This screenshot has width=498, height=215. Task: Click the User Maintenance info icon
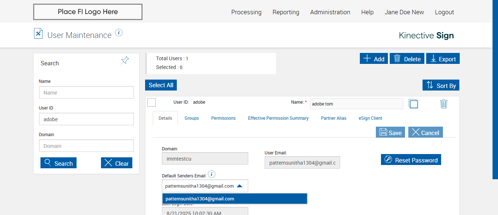coord(119,33)
